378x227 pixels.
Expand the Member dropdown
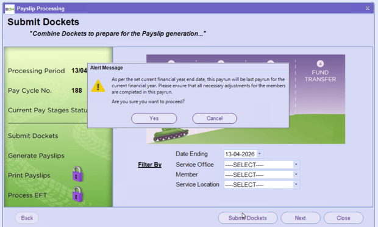pyautogui.click(x=296, y=175)
